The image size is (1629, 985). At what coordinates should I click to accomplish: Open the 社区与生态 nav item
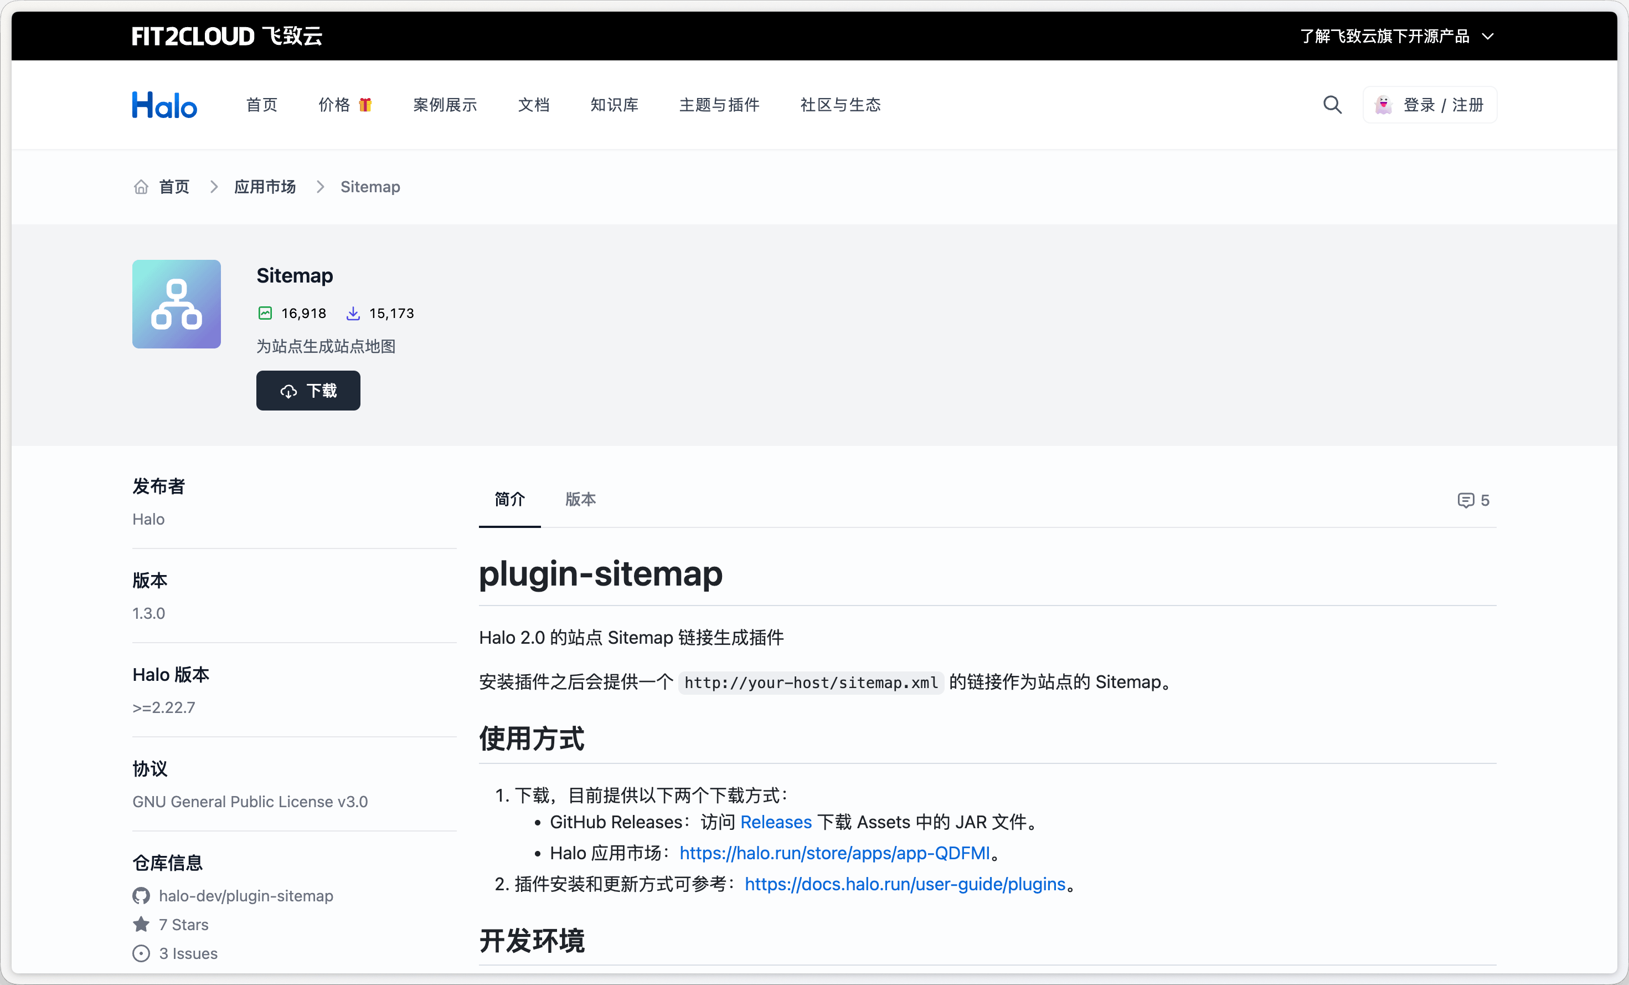pos(841,105)
